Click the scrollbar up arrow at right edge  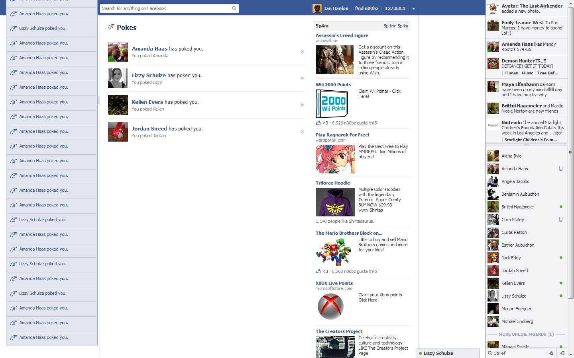coord(571,3)
